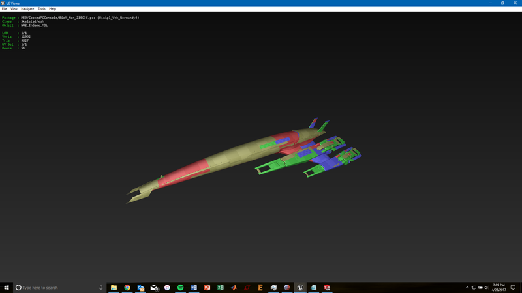Click the search box microphone icon

click(101, 288)
